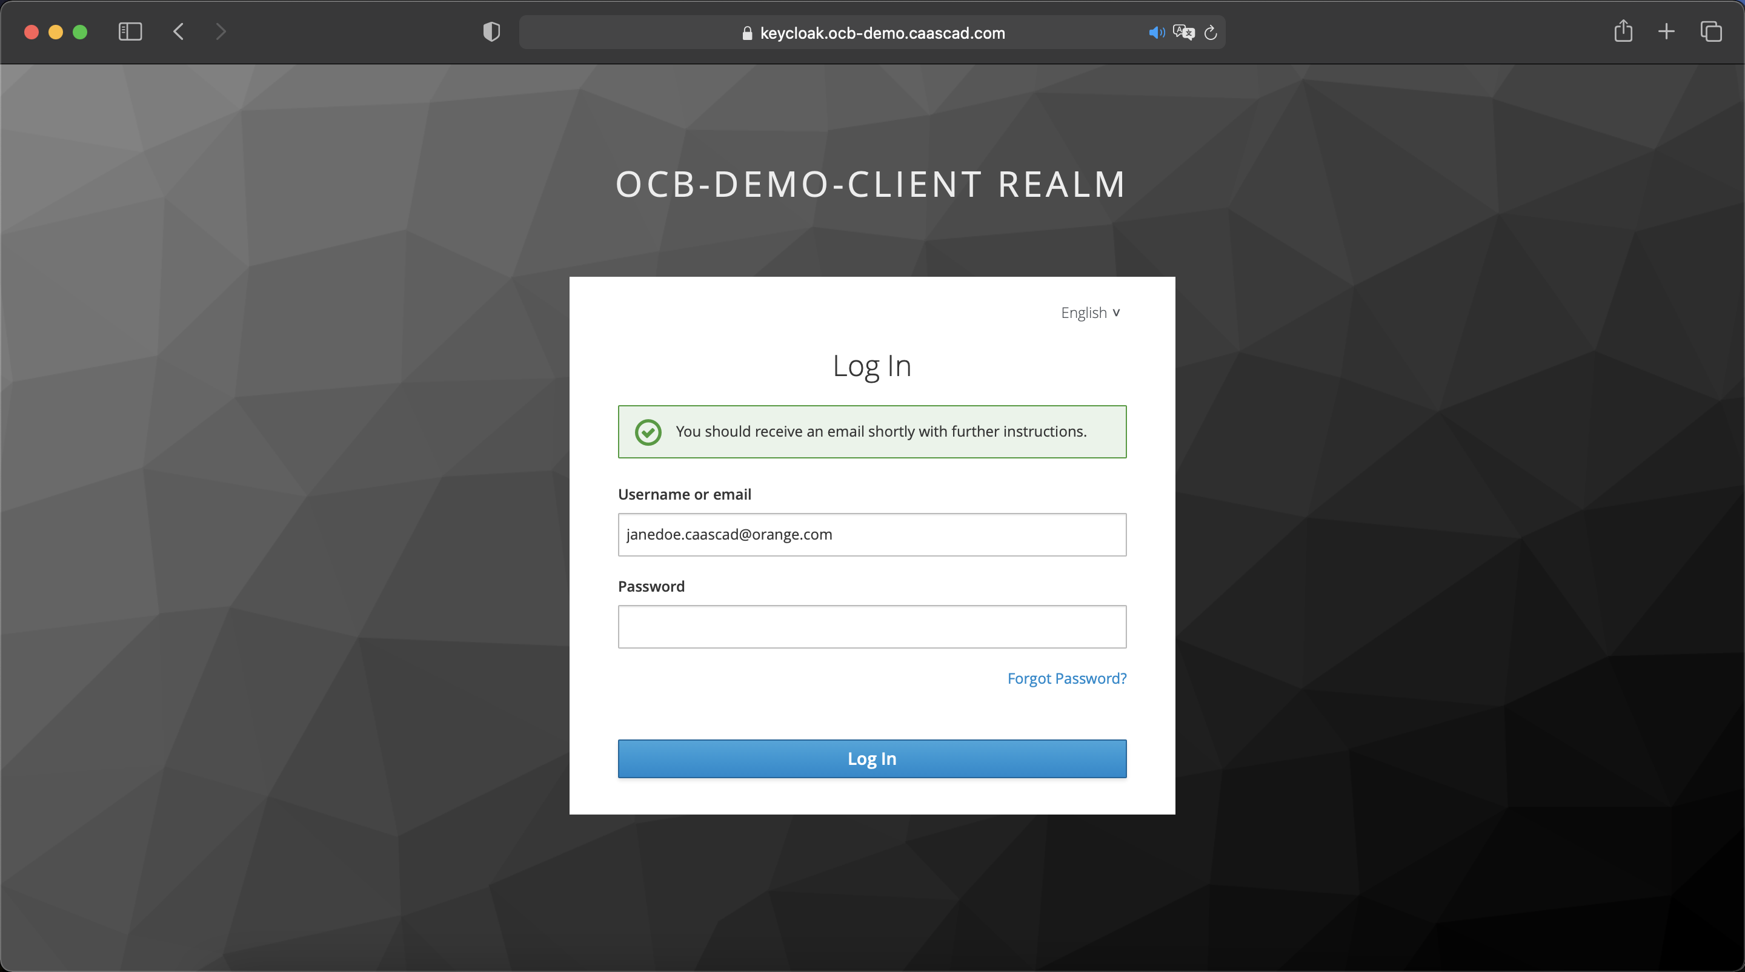Maximize the window with green button

click(80, 32)
